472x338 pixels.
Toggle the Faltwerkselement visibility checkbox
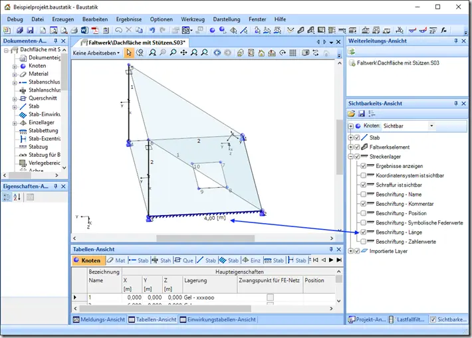(x=357, y=147)
